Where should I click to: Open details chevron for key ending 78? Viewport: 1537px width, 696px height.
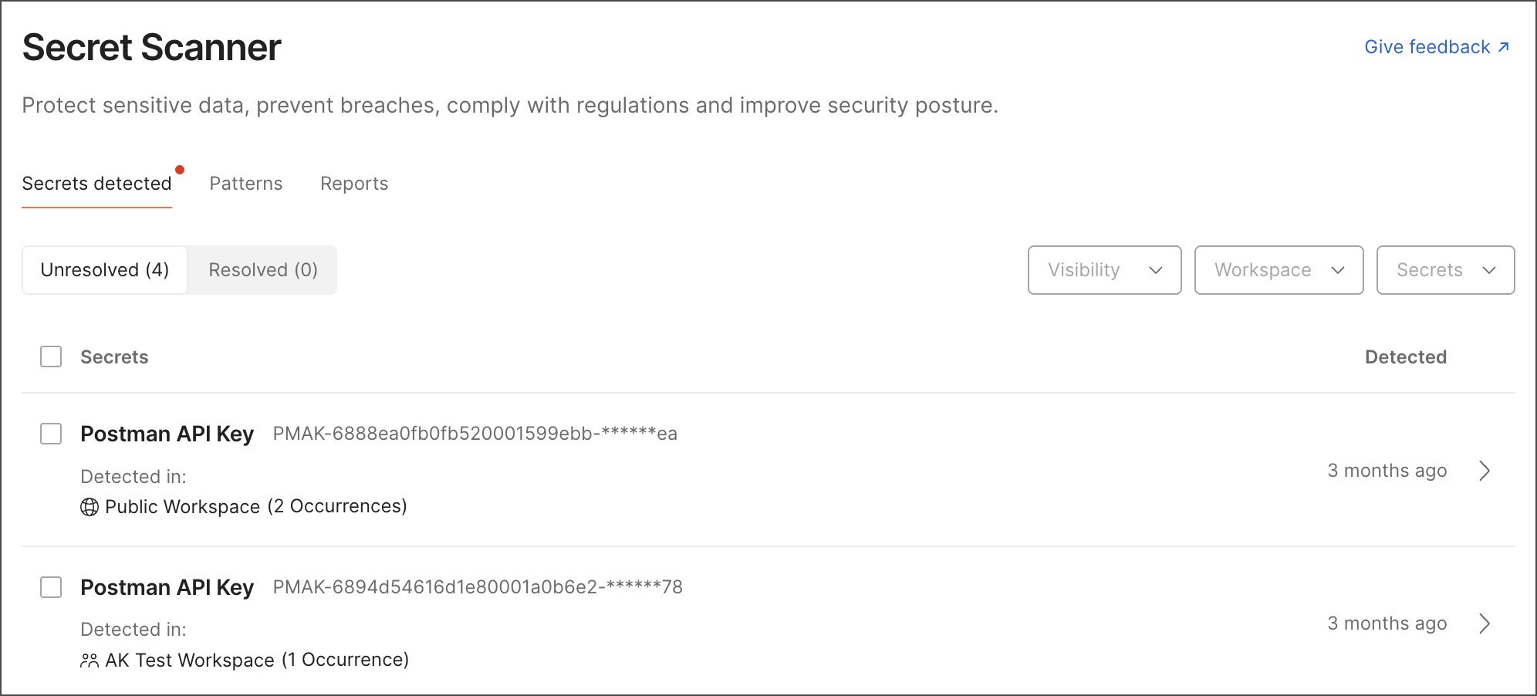click(x=1485, y=623)
